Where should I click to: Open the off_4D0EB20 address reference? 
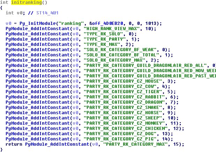pos(106,23)
